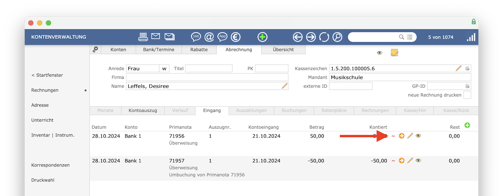
Task: Open Korrespondenzen in the sidebar
Action: (x=50, y=165)
